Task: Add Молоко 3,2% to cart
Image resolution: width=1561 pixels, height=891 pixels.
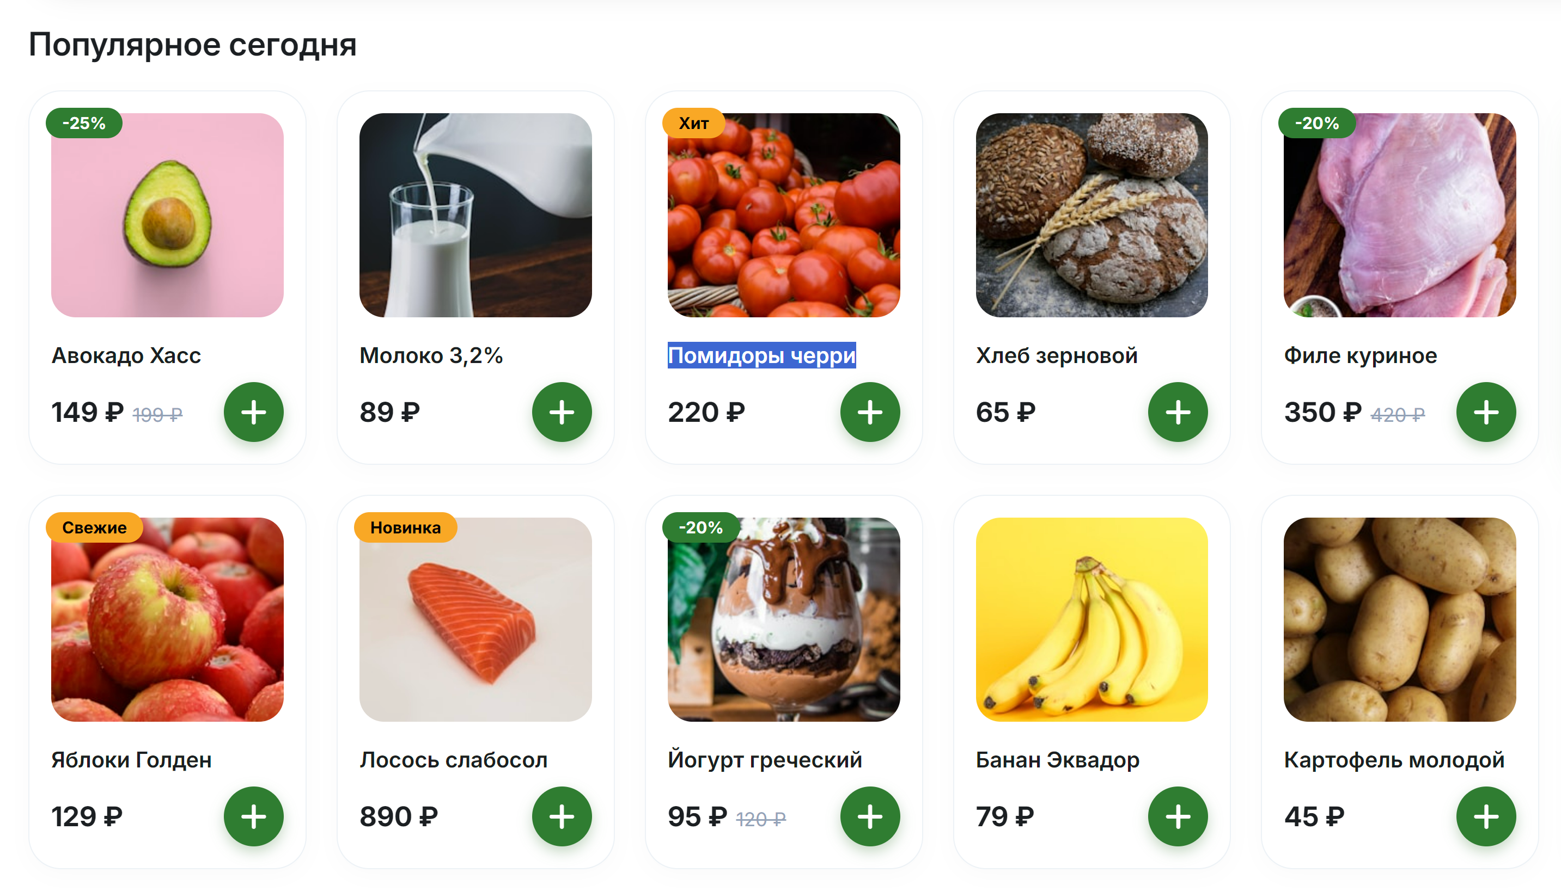Action: pos(562,412)
